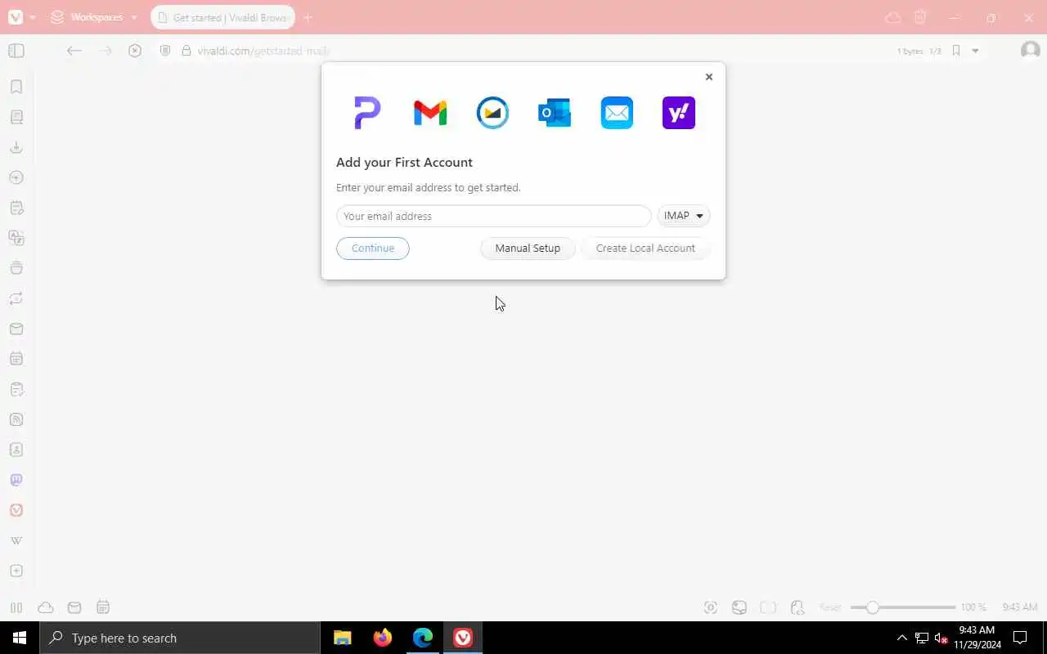1047x654 pixels.
Task: Select the Get started Vivaldi Browser tab
Action: point(222,17)
